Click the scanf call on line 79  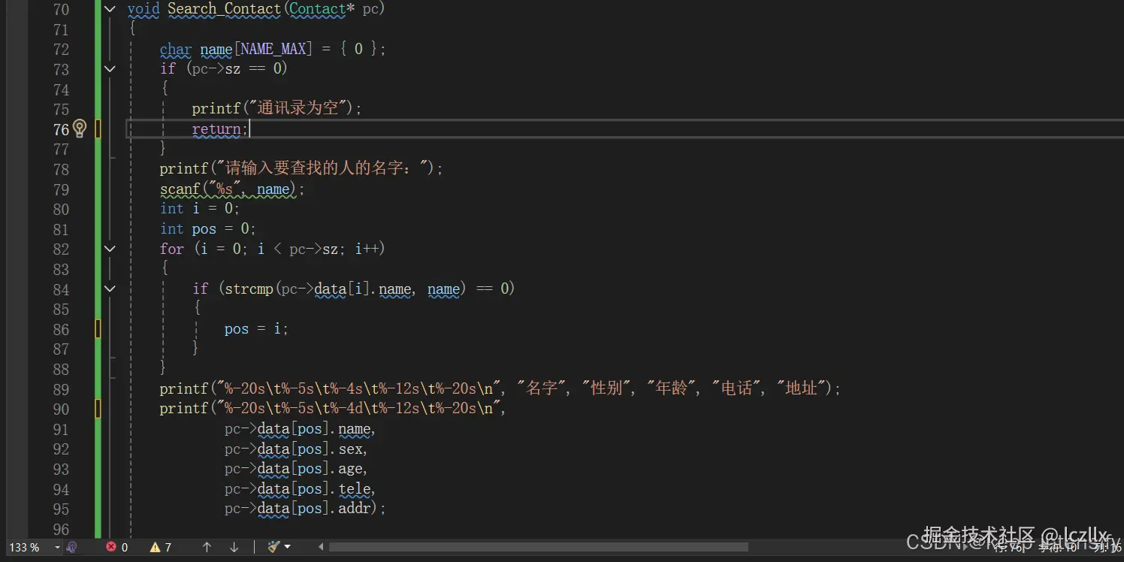click(x=232, y=189)
